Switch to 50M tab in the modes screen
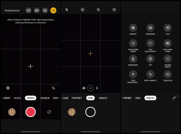This screenshot has height=134, width=181. coord(138,98)
